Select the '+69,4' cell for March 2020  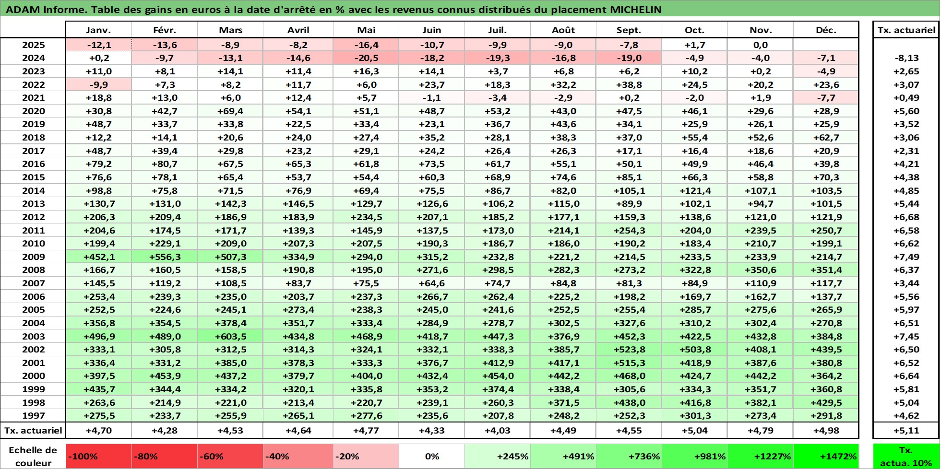pos(230,111)
